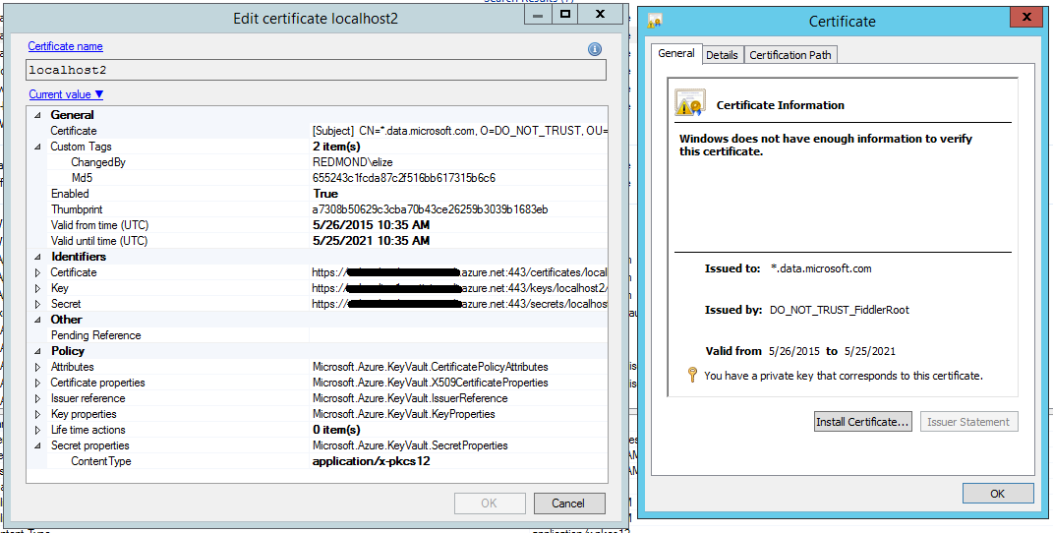Click the Certificate window title bar icon
Image resolution: width=1053 pixels, height=533 pixels.
point(656,21)
